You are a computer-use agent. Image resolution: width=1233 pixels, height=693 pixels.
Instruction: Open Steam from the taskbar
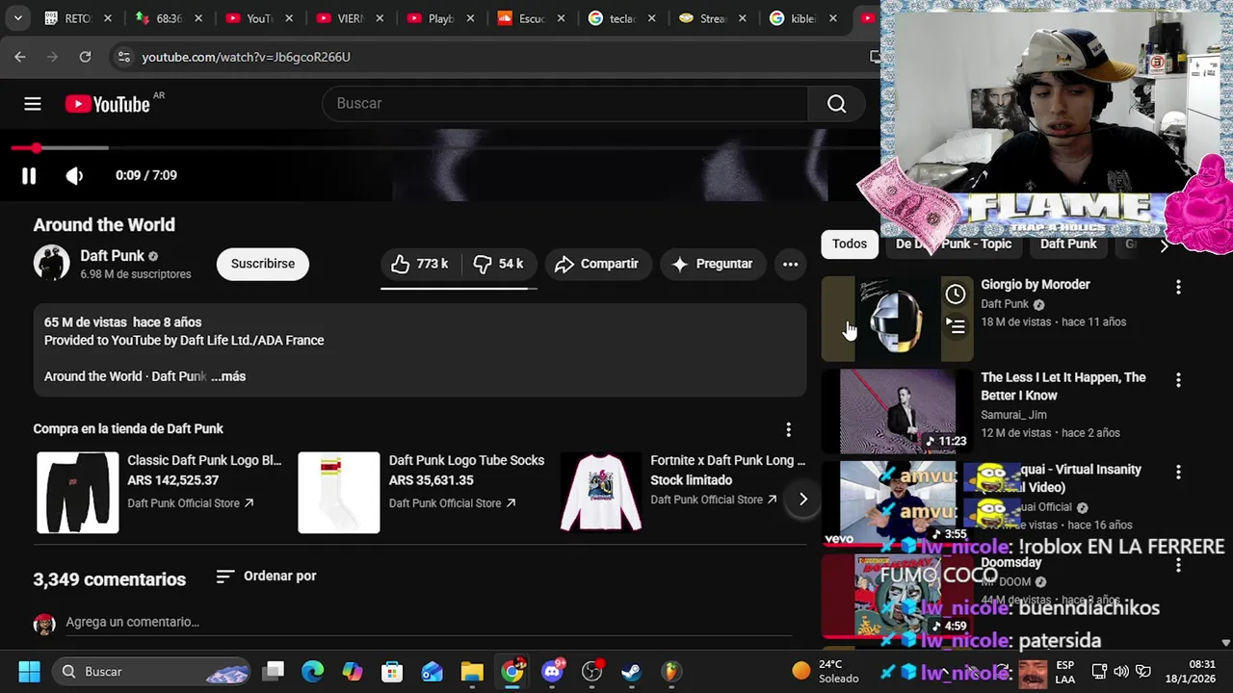631,672
